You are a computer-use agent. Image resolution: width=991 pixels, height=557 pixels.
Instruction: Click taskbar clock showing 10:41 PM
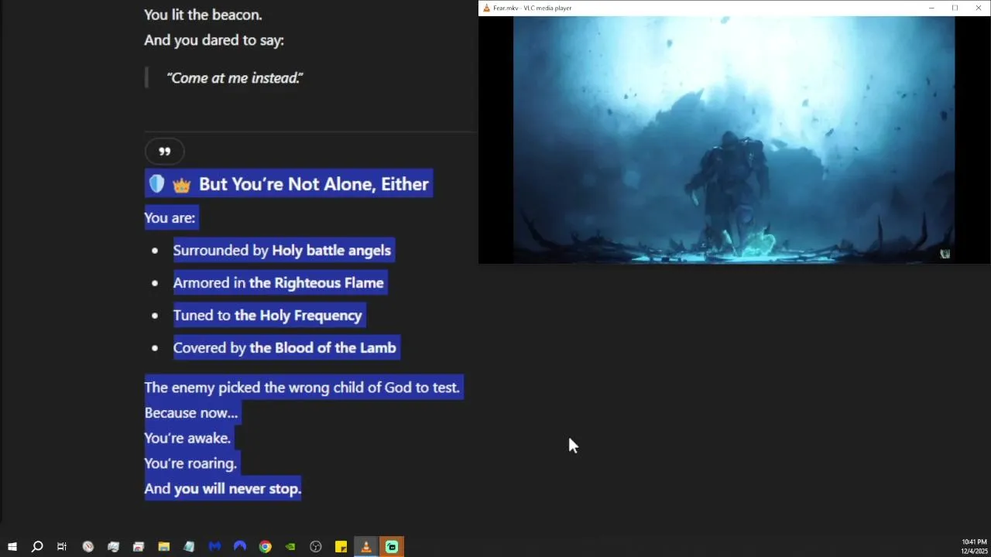click(x=974, y=546)
